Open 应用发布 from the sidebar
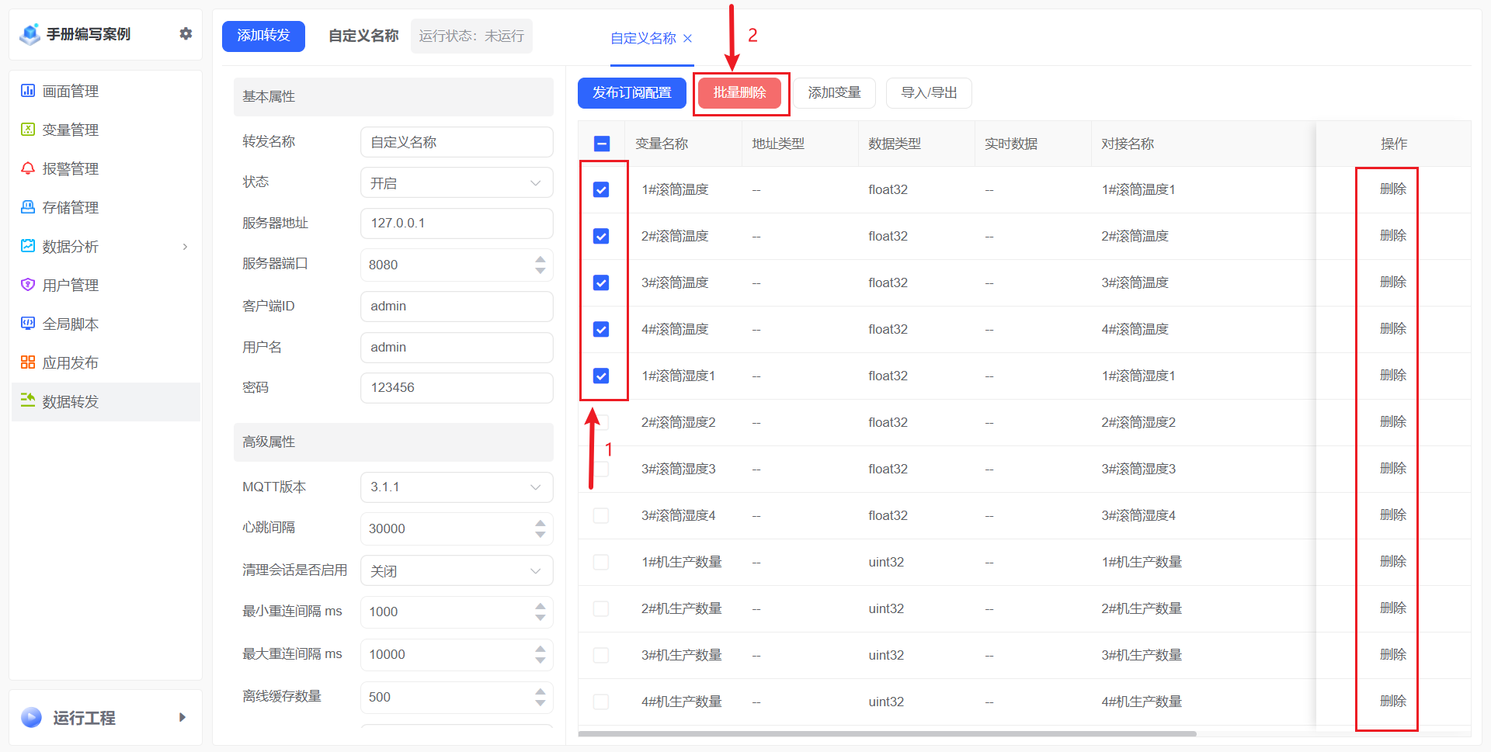The width and height of the screenshot is (1491, 752). tap(71, 362)
